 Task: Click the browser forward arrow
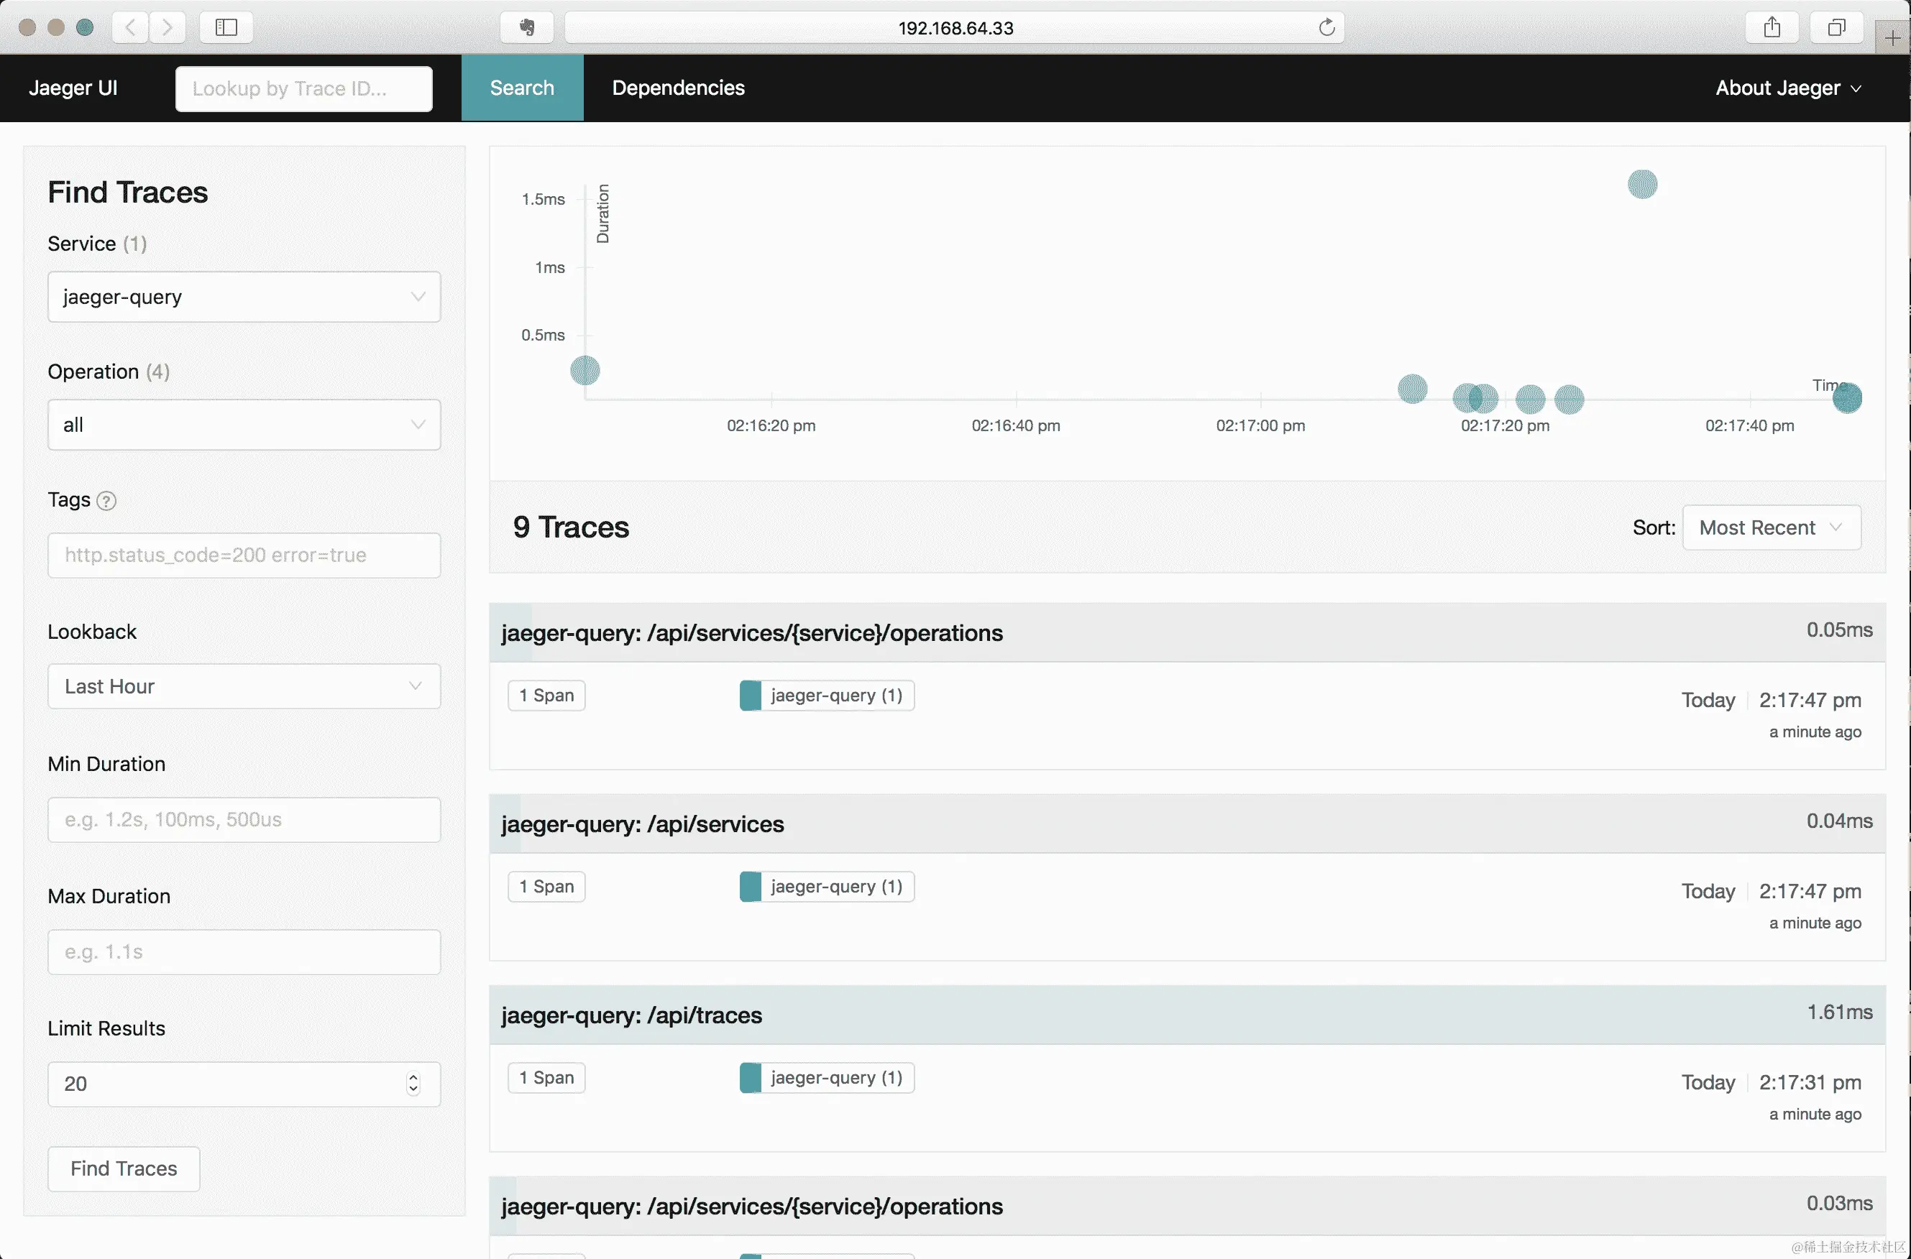[x=167, y=27]
